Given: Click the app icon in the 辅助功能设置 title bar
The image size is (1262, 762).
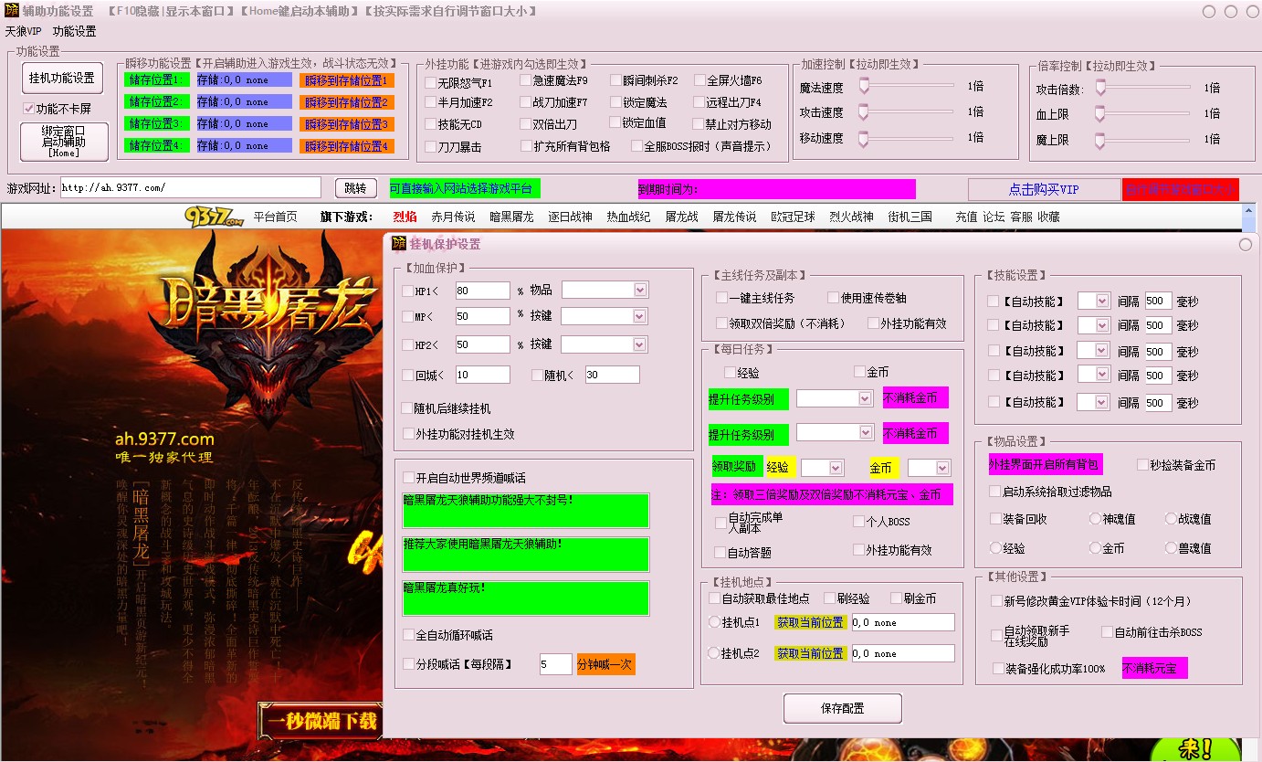Looking at the screenshot, I should tap(12, 11).
